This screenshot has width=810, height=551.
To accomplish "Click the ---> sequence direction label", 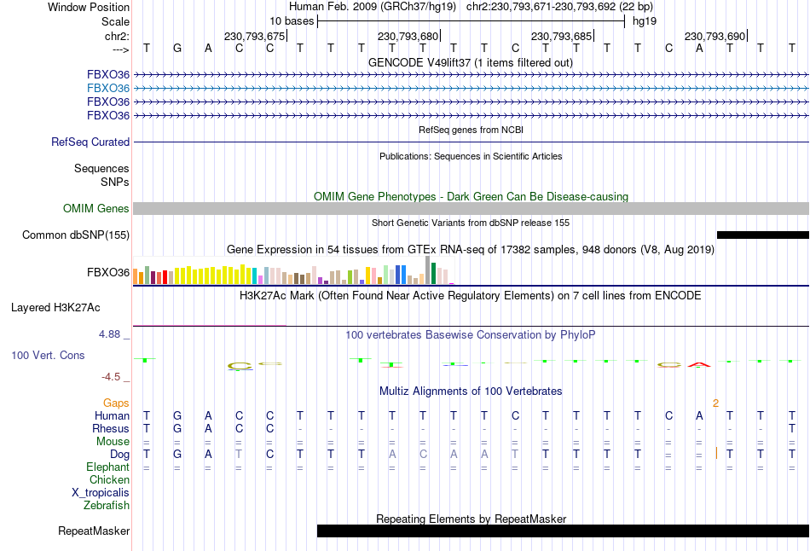I will (120, 49).
